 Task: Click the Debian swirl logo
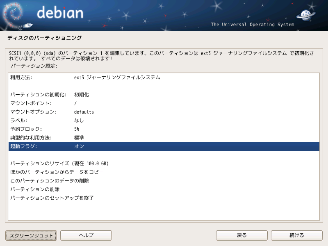(x=13, y=16)
